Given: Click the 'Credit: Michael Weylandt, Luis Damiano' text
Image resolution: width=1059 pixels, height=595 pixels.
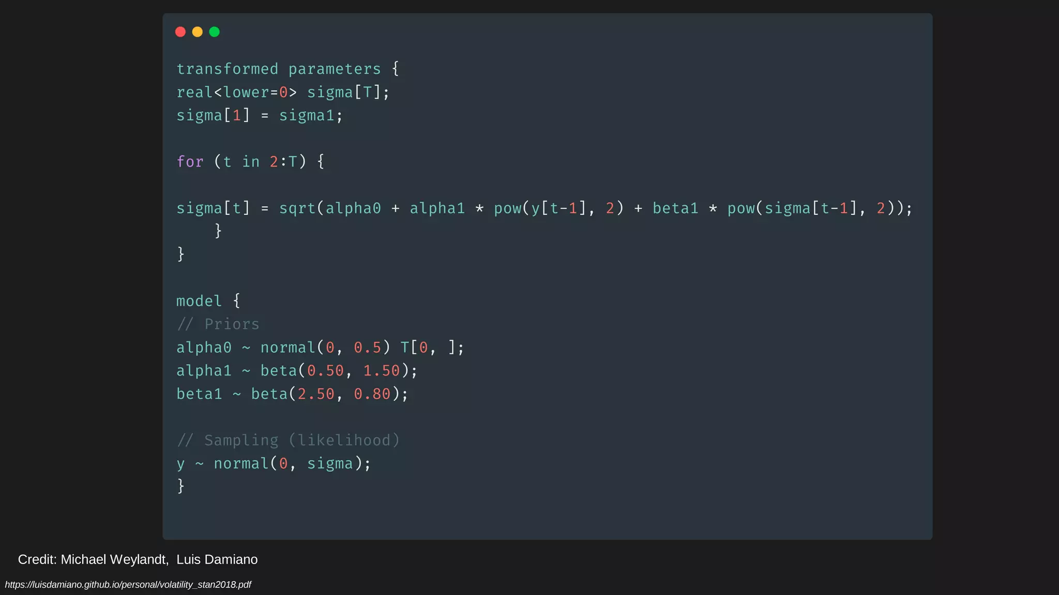Looking at the screenshot, I should pyautogui.click(x=138, y=559).
